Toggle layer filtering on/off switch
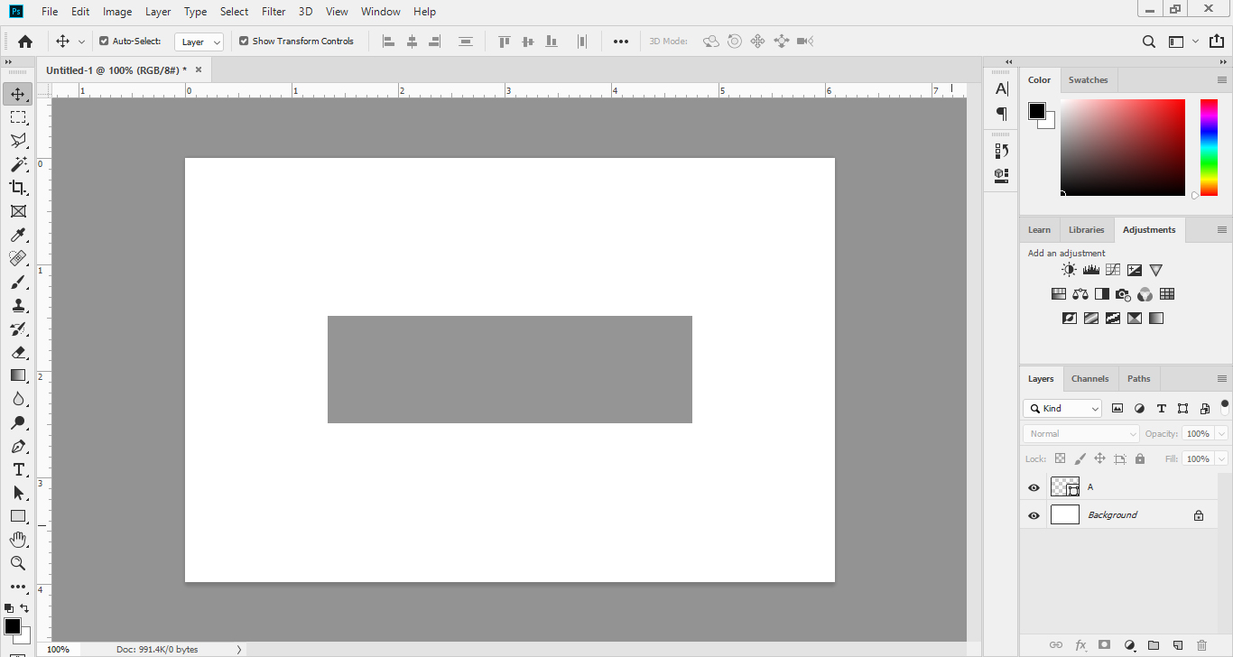Image resolution: width=1233 pixels, height=657 pixels. (x=1225, y=406)
